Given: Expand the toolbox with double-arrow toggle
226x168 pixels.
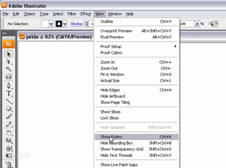Looking at the screenshot, I should coord(4,33).
